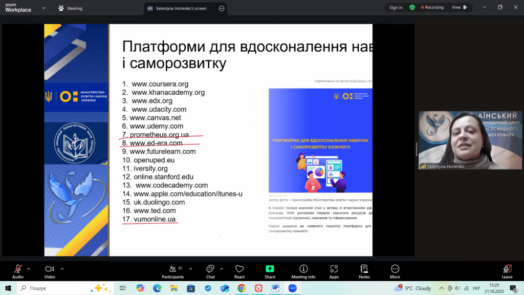Open the Zoom Workplace dropdown menu
The height and width of the screenshot is (295, 524).
pos(43,8)
